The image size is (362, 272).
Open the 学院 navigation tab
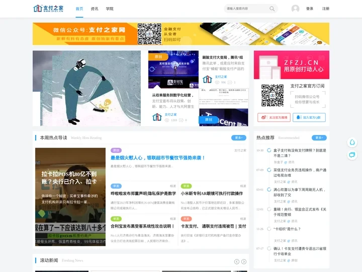(x=110, y=9)
